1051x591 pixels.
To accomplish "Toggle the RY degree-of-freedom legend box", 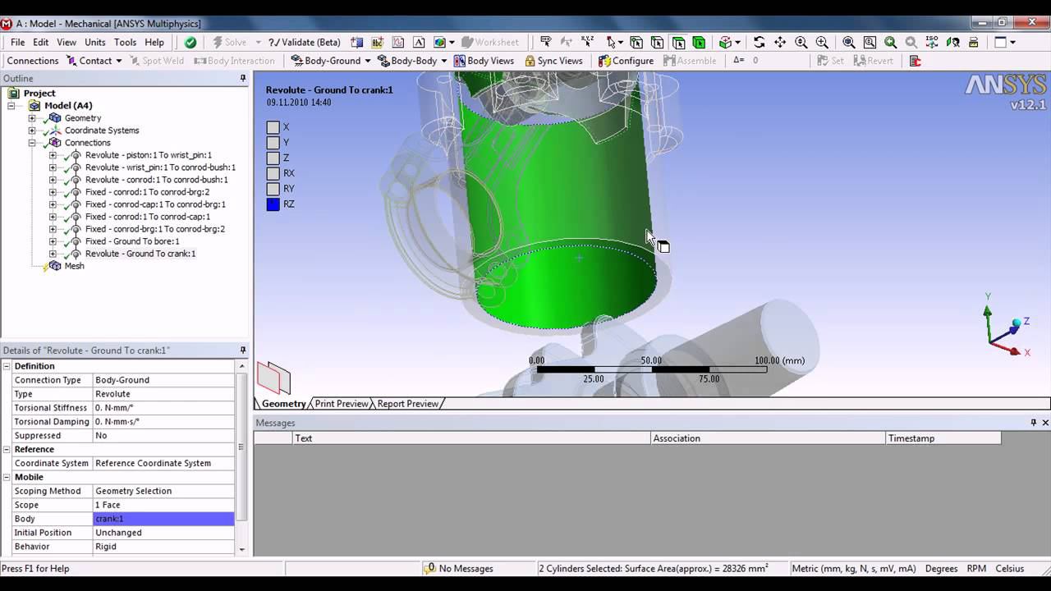I will coord(273,189).
